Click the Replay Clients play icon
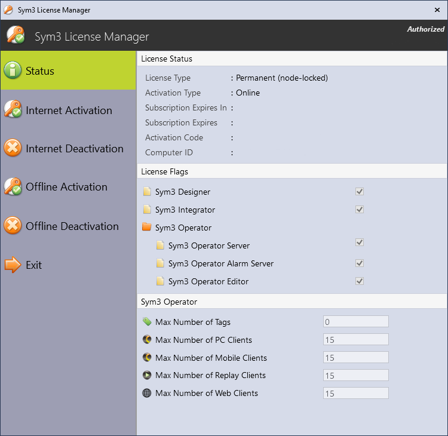The image size is (448, 436). [147, 375]
